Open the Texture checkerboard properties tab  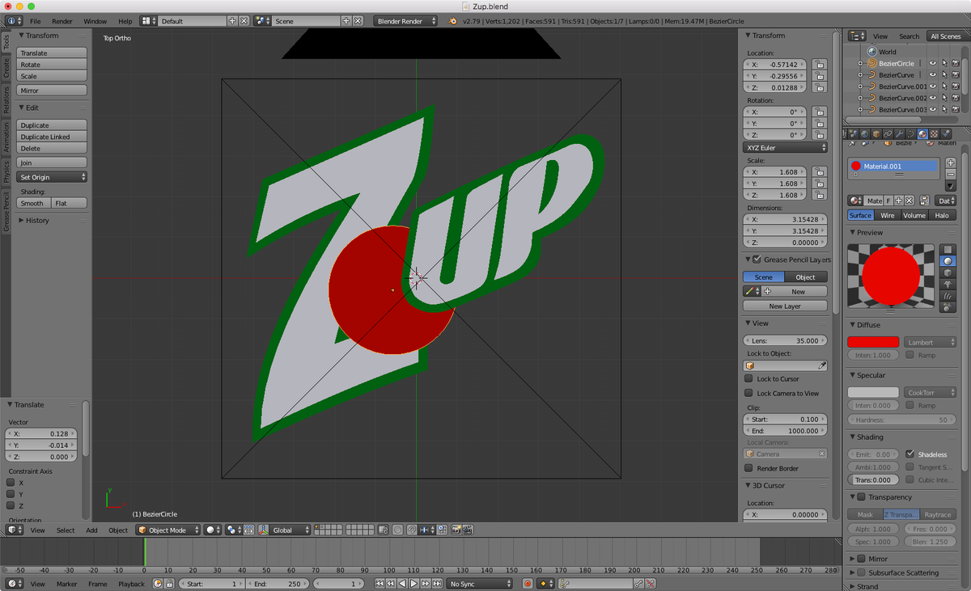point(934,133)
